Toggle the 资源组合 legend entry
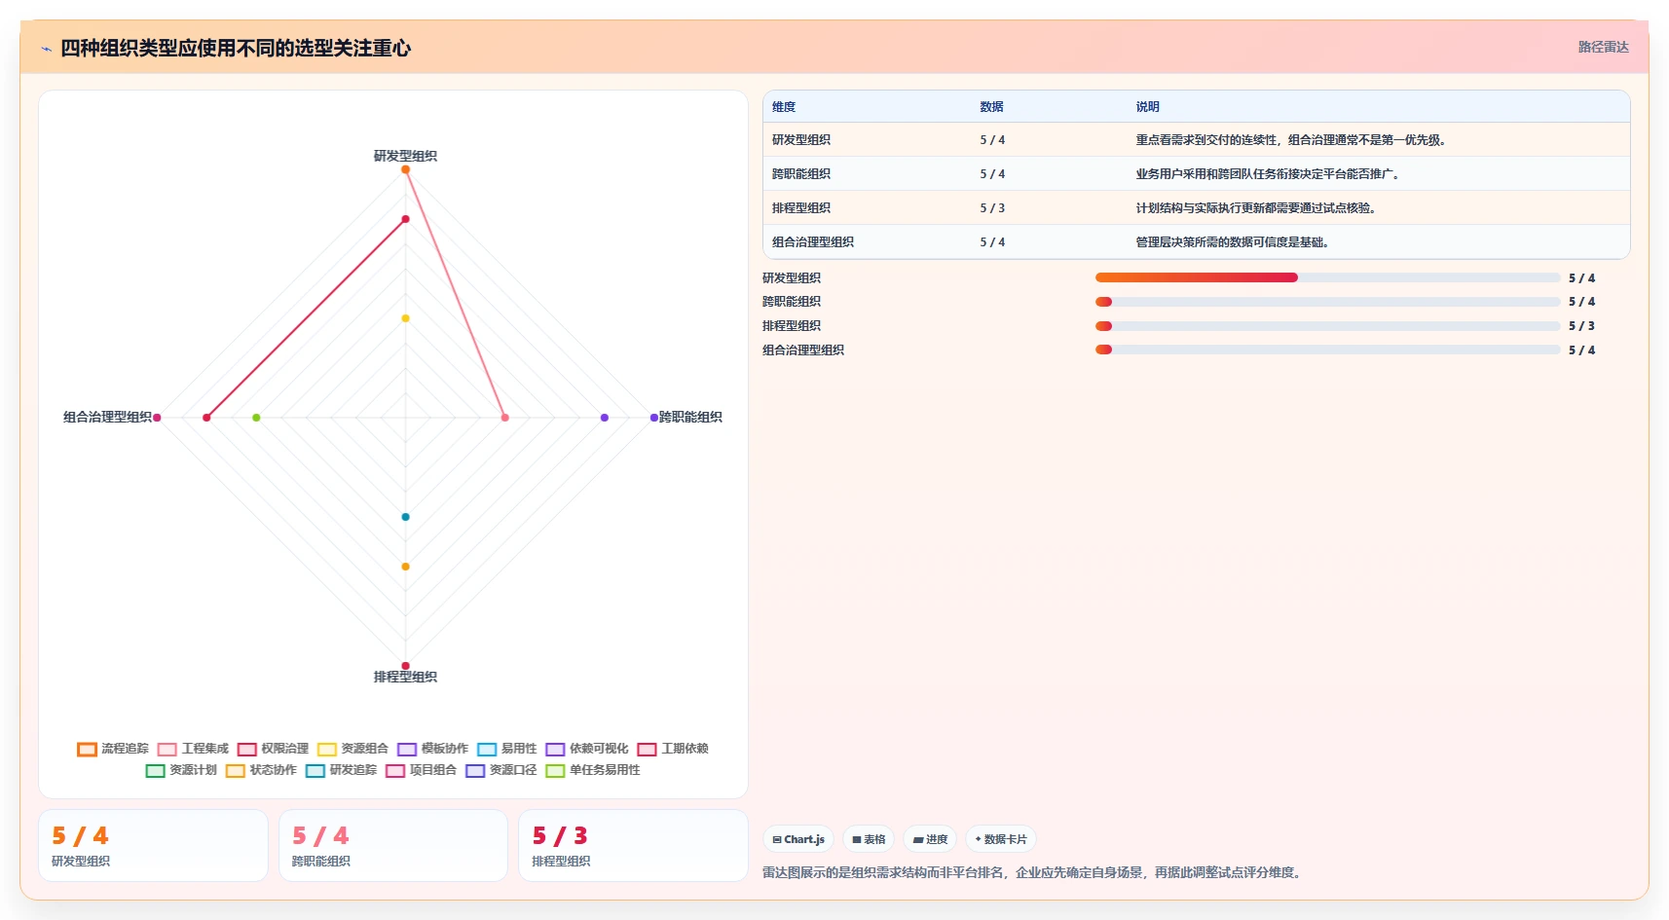 pyautogui.click(x=352, y=749)
